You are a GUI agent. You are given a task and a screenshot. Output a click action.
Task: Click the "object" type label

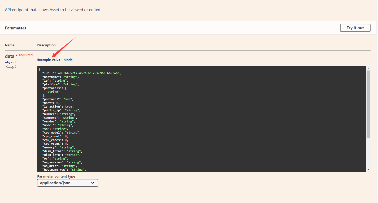coord(11,62)
